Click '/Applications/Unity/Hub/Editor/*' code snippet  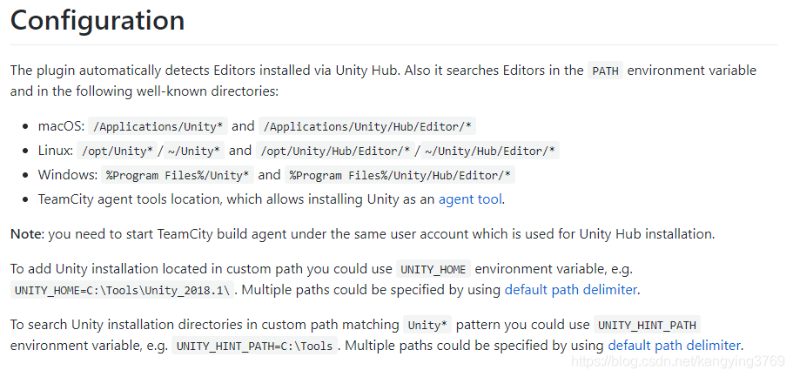point(367,126)
